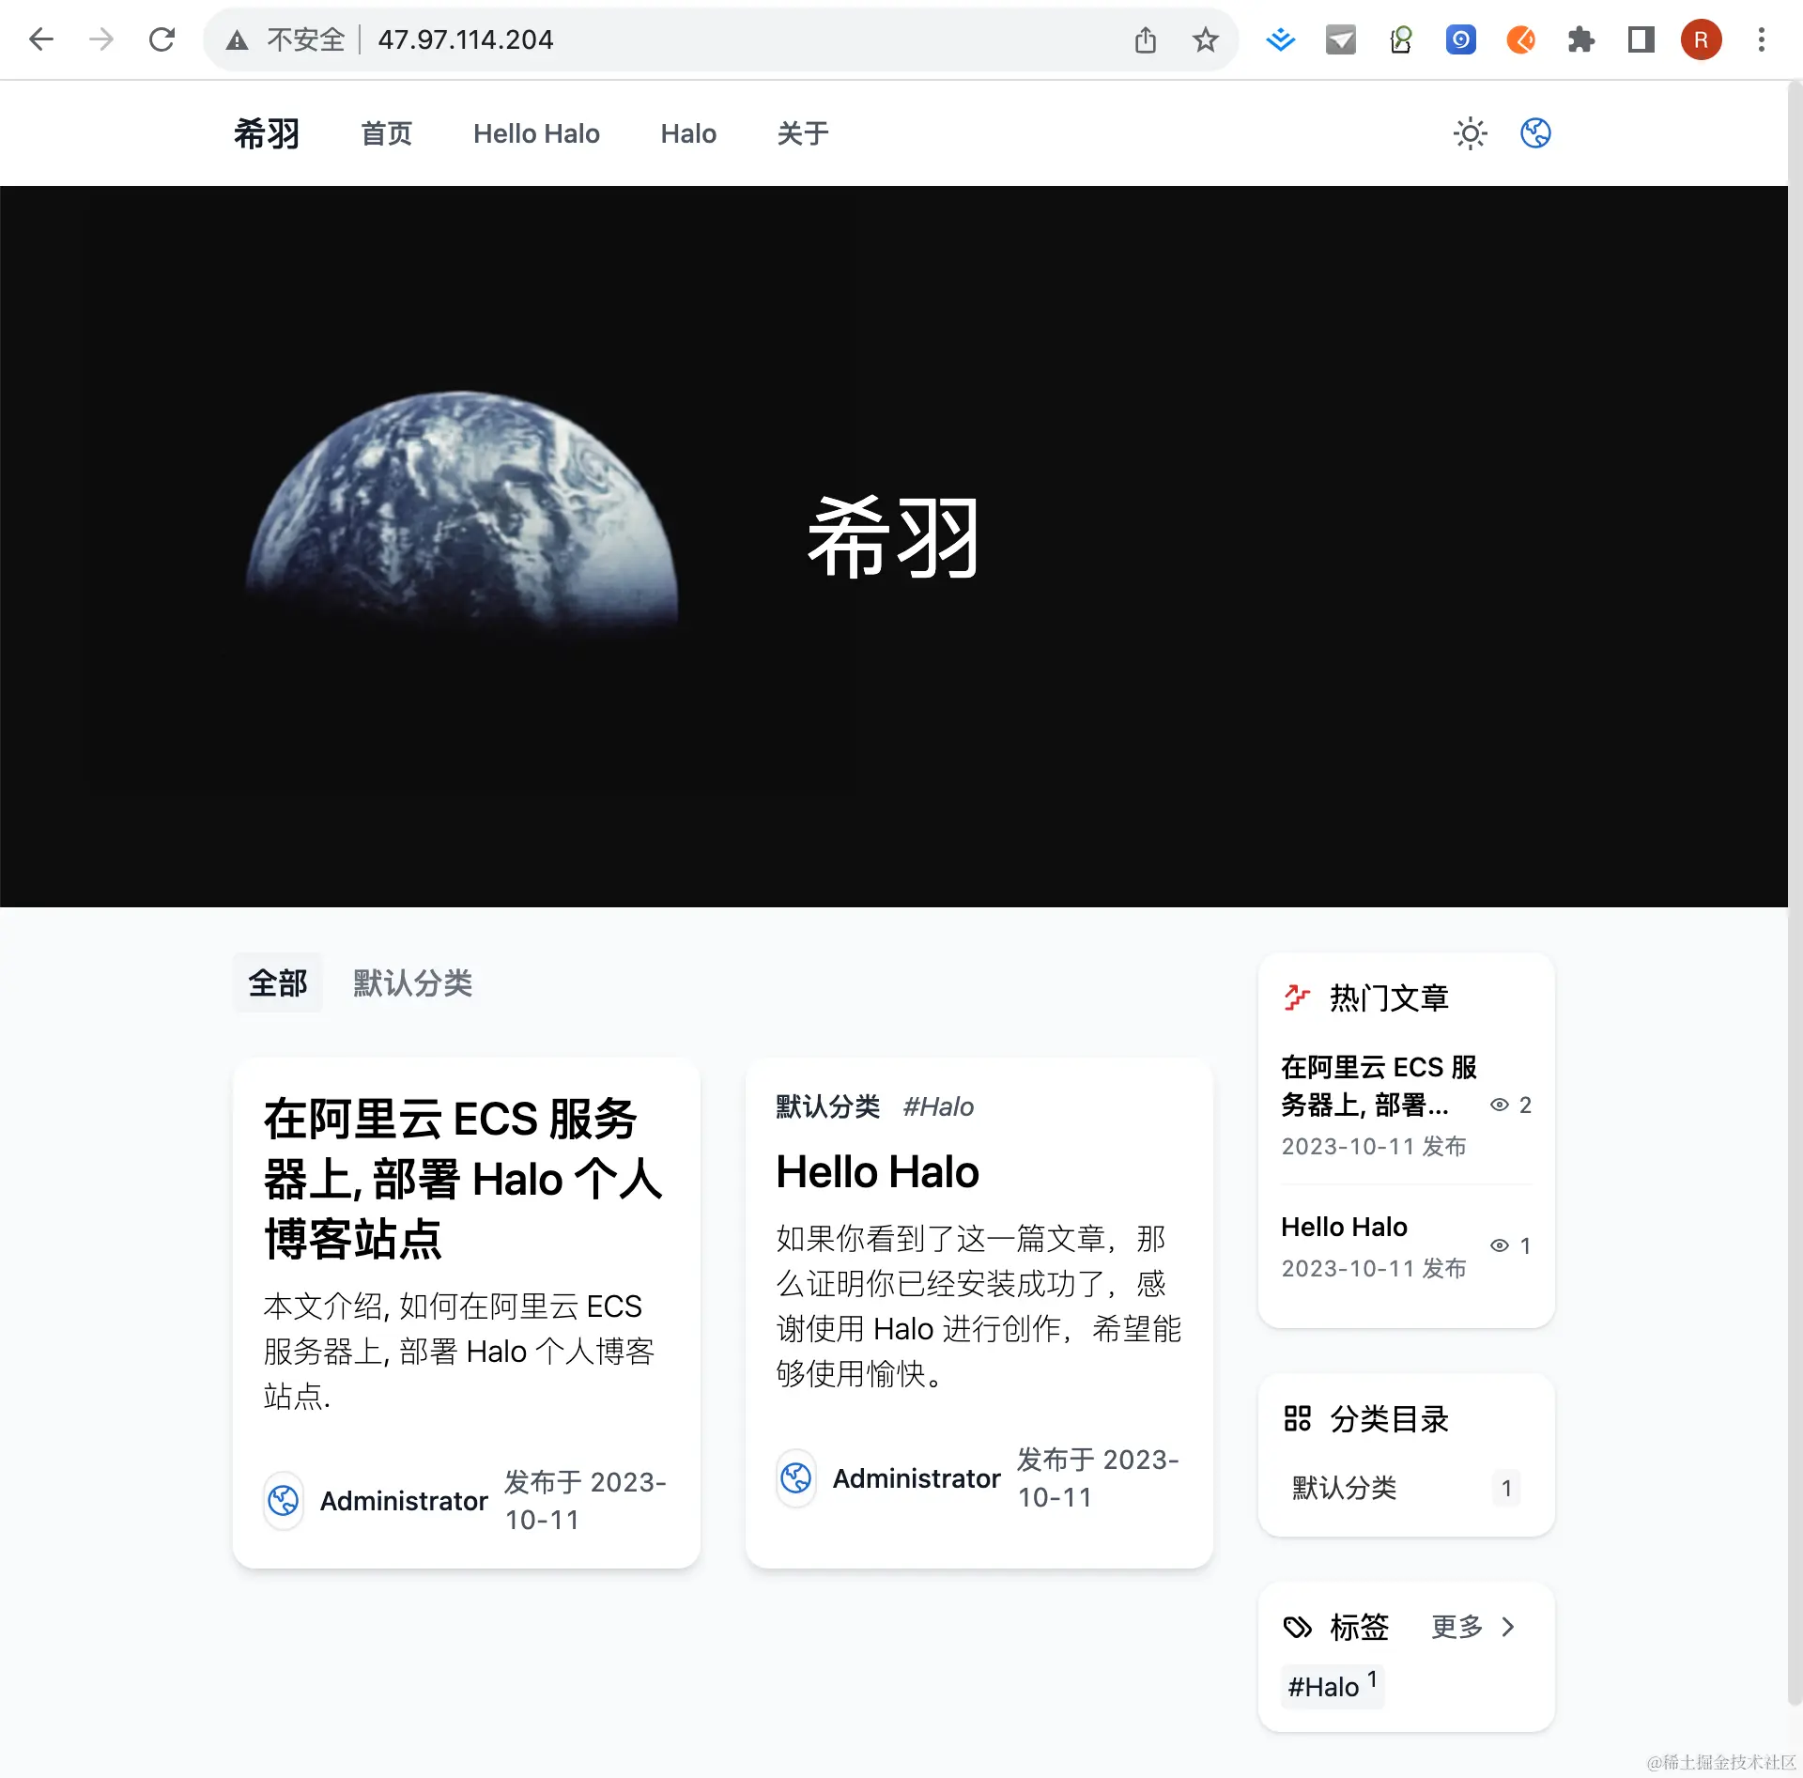Click the share icon in address bar

pos(1145,39)
